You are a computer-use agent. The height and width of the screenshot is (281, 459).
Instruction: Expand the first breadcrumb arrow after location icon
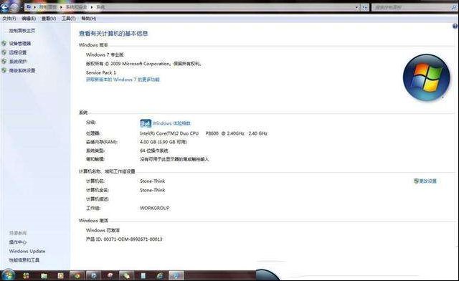(35, 6)
